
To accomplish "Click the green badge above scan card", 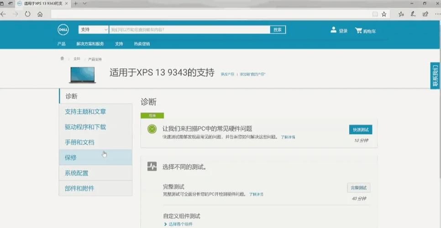I will [x=152, y=115].
